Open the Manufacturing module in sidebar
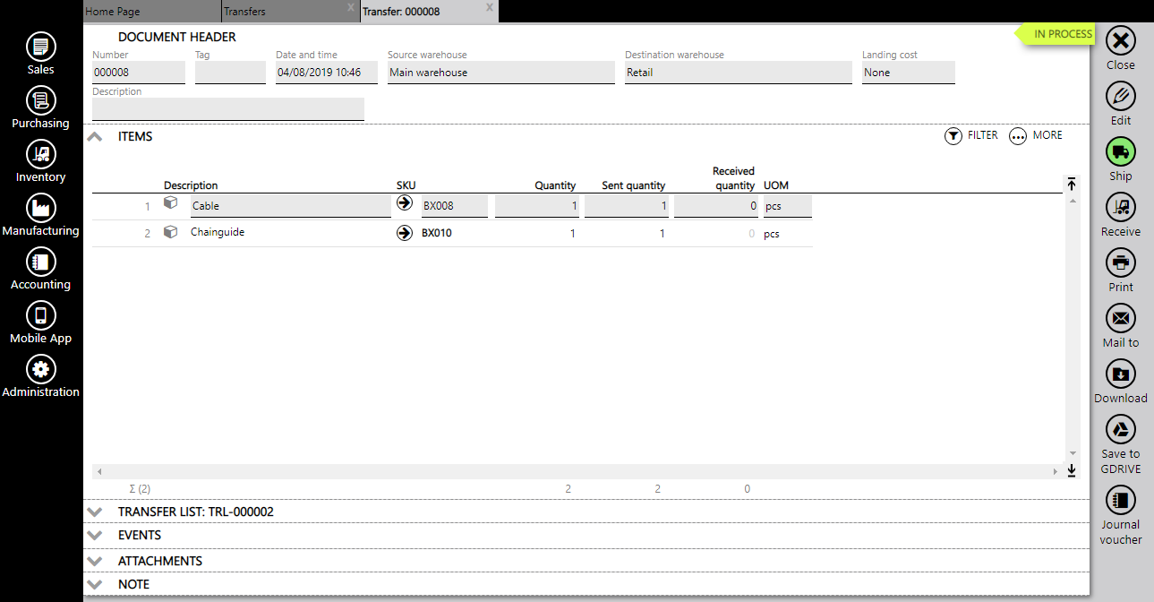 [x=41, y=209]
